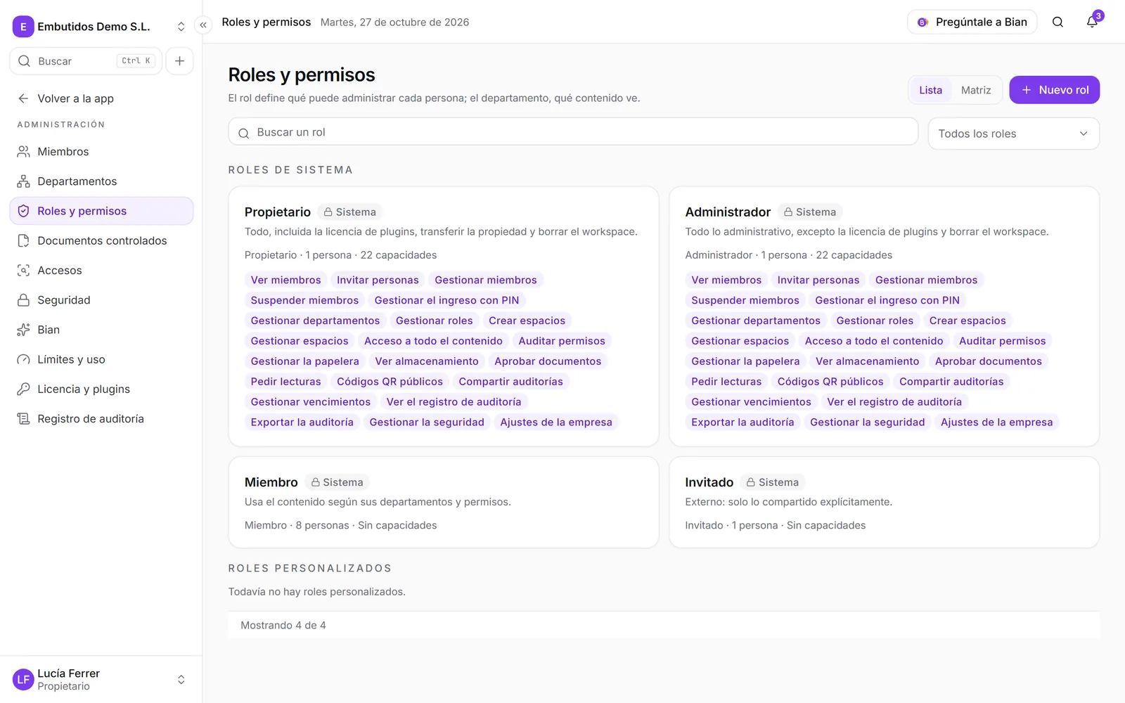This screenshot has height=703, width=1125.
Task: Open Seguridad in the administration menu
Action: tap(101, 300)
